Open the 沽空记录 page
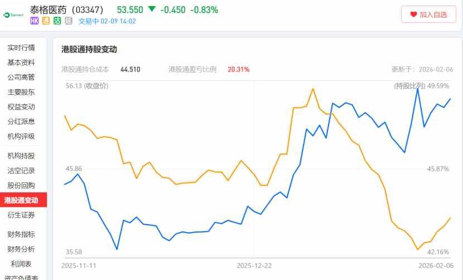463x280 pixels. pyautogui.click(x=21, y=171)
